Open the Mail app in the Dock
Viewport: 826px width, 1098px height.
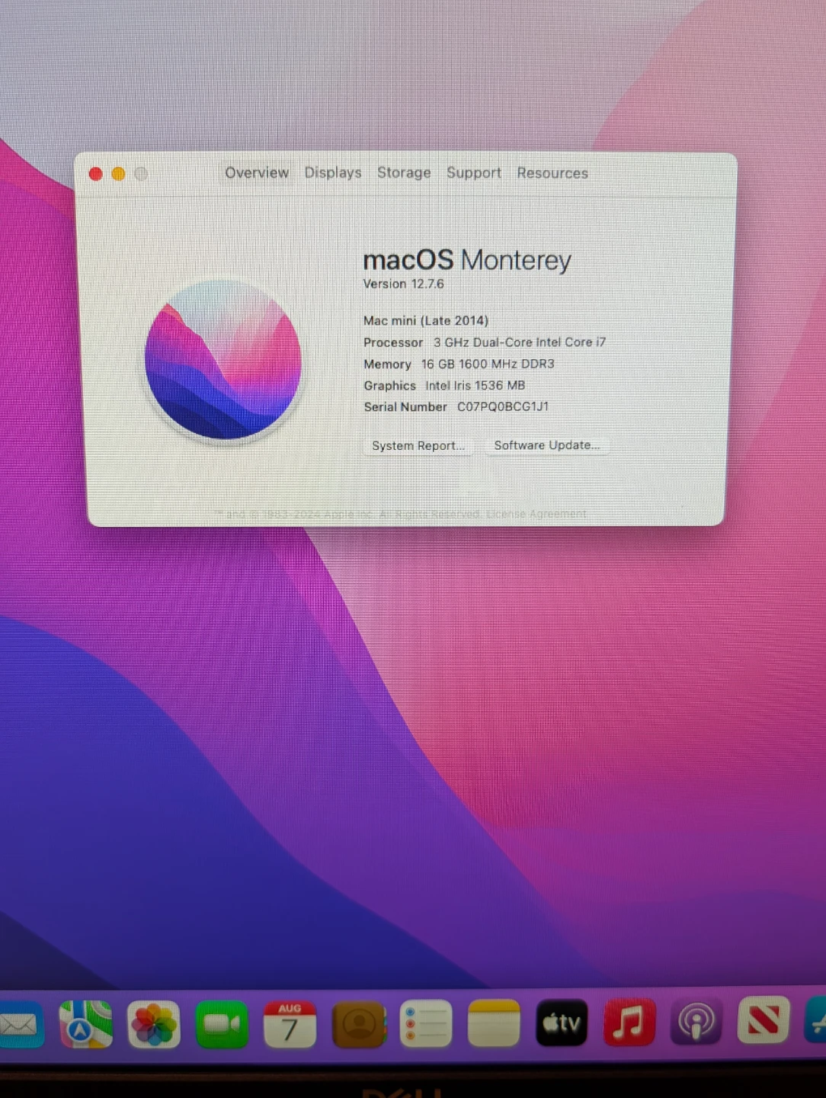pyautogui.click(x=20, y=1024)
